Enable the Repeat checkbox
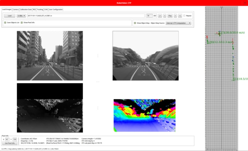 (184, 16)
